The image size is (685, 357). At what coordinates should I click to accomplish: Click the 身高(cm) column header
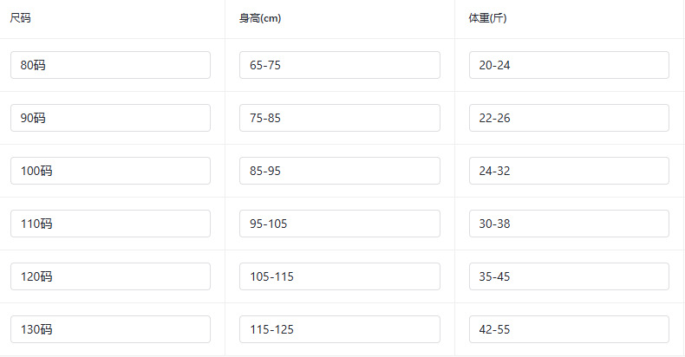point(260,18)
